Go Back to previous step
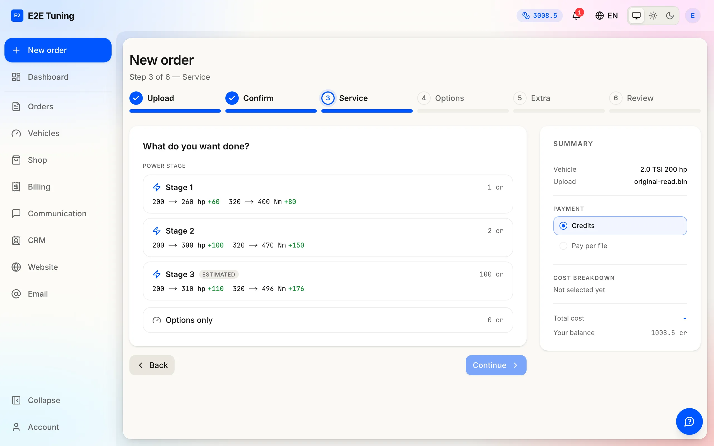 click(152, 365)
